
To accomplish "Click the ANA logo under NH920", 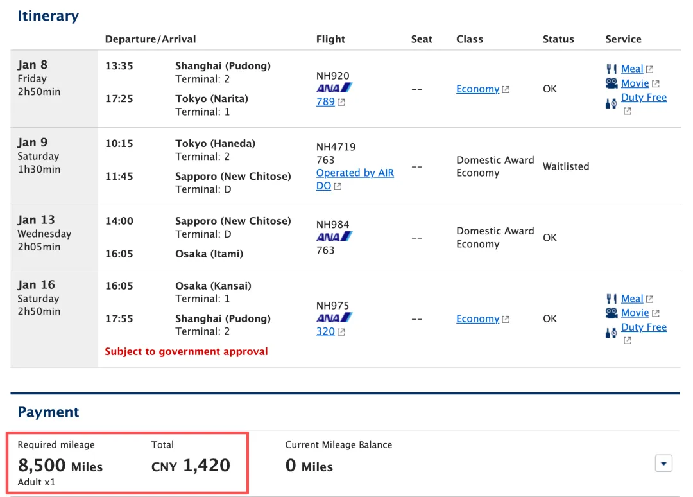I will 334,88.
